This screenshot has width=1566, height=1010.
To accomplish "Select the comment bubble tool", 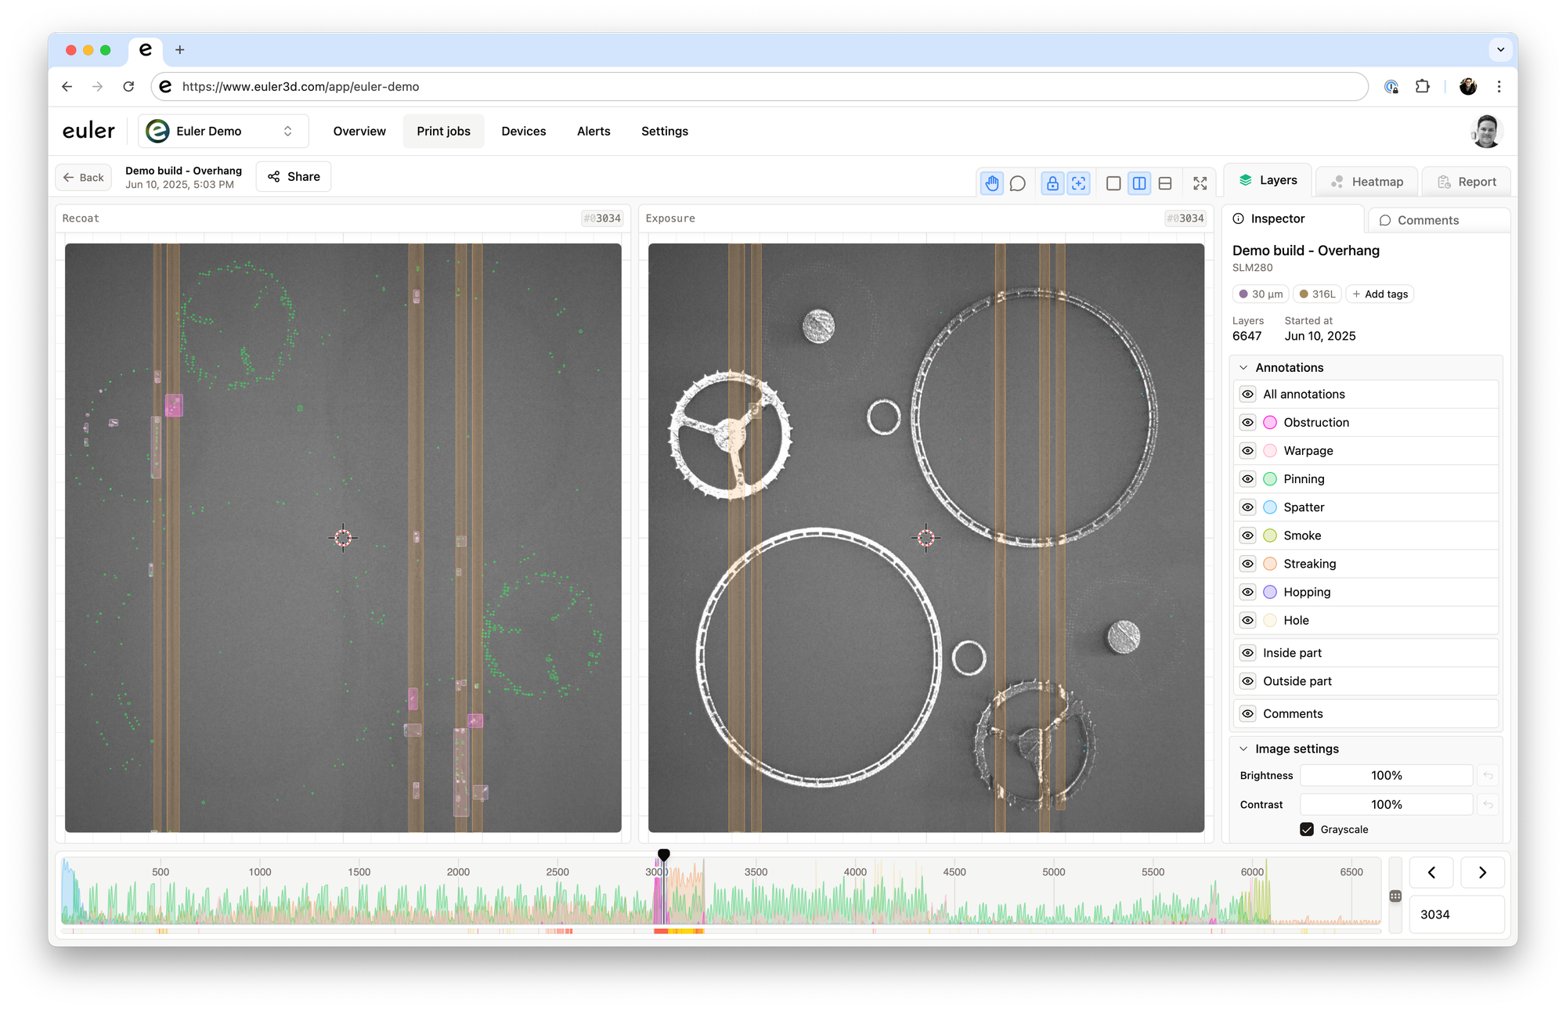I will coord(1018,183).
